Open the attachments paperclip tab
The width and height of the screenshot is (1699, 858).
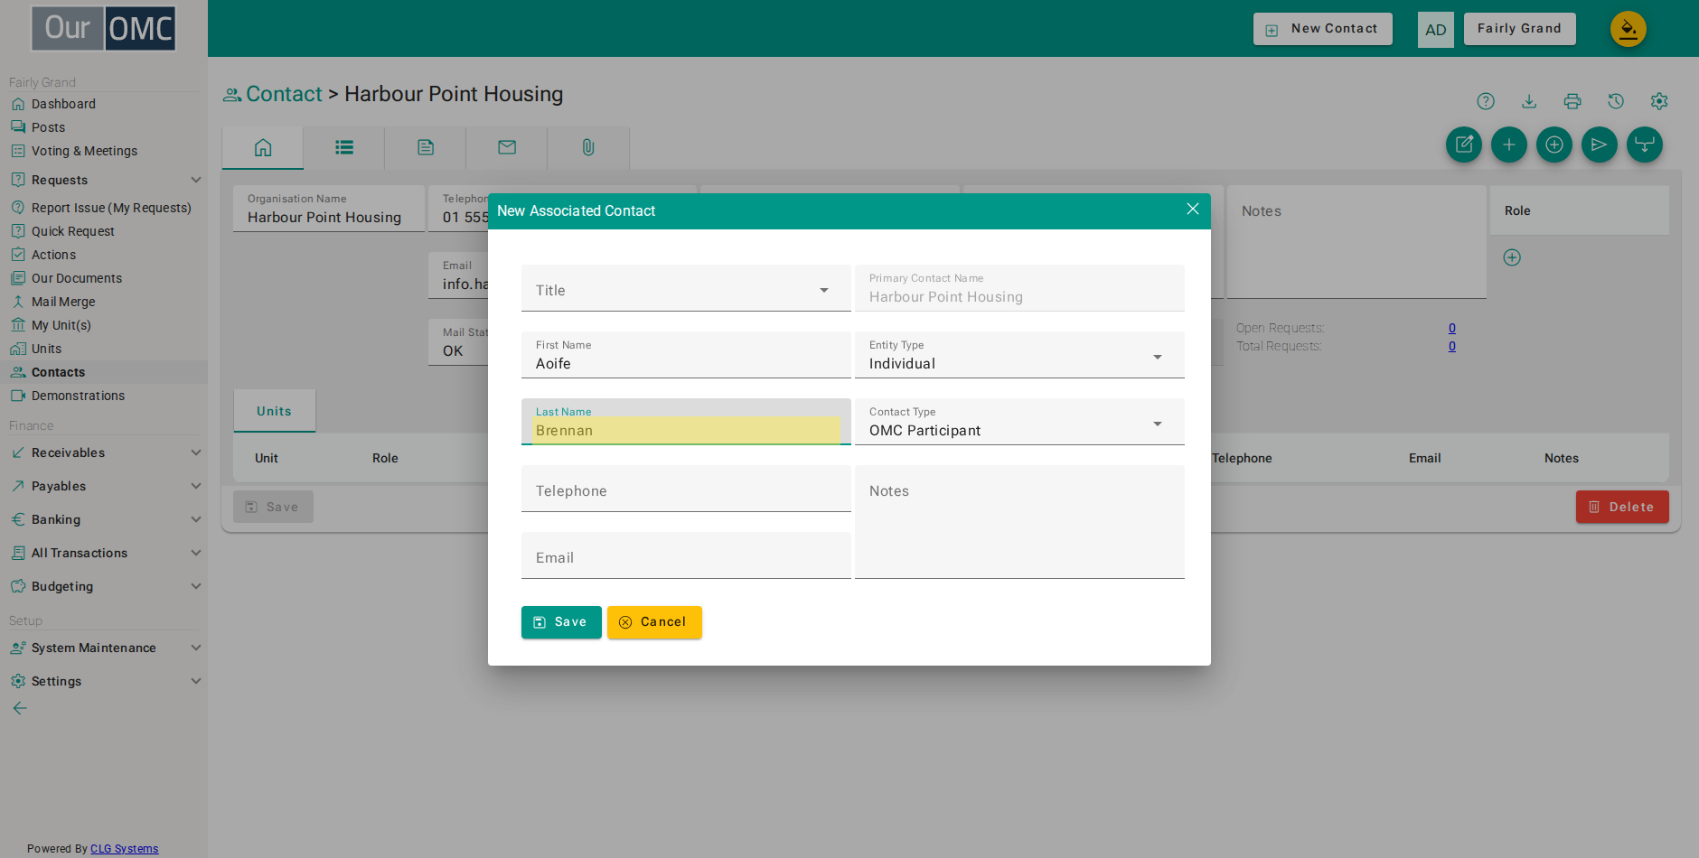pyautogui.click(x=588, y=147)
